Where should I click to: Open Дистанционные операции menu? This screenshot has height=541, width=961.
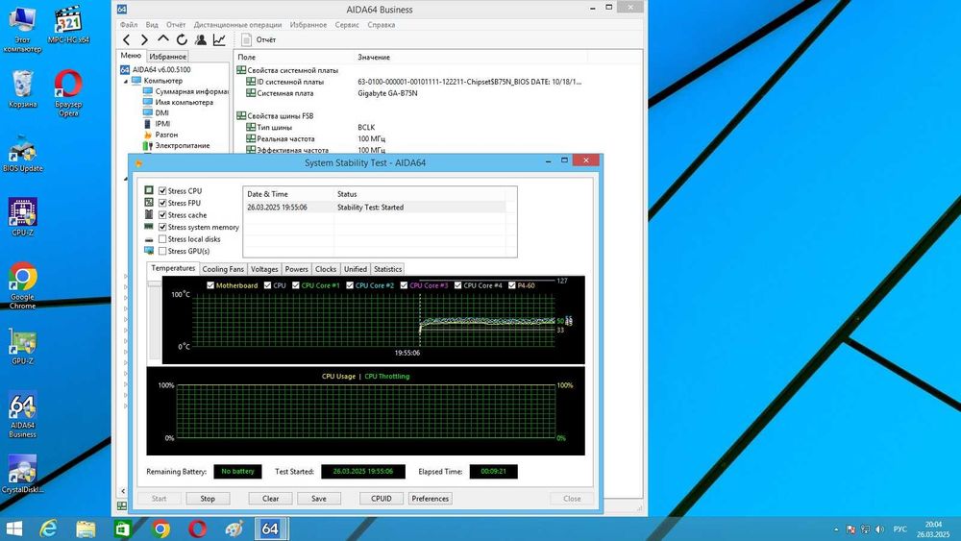click(x=237, y=25)
